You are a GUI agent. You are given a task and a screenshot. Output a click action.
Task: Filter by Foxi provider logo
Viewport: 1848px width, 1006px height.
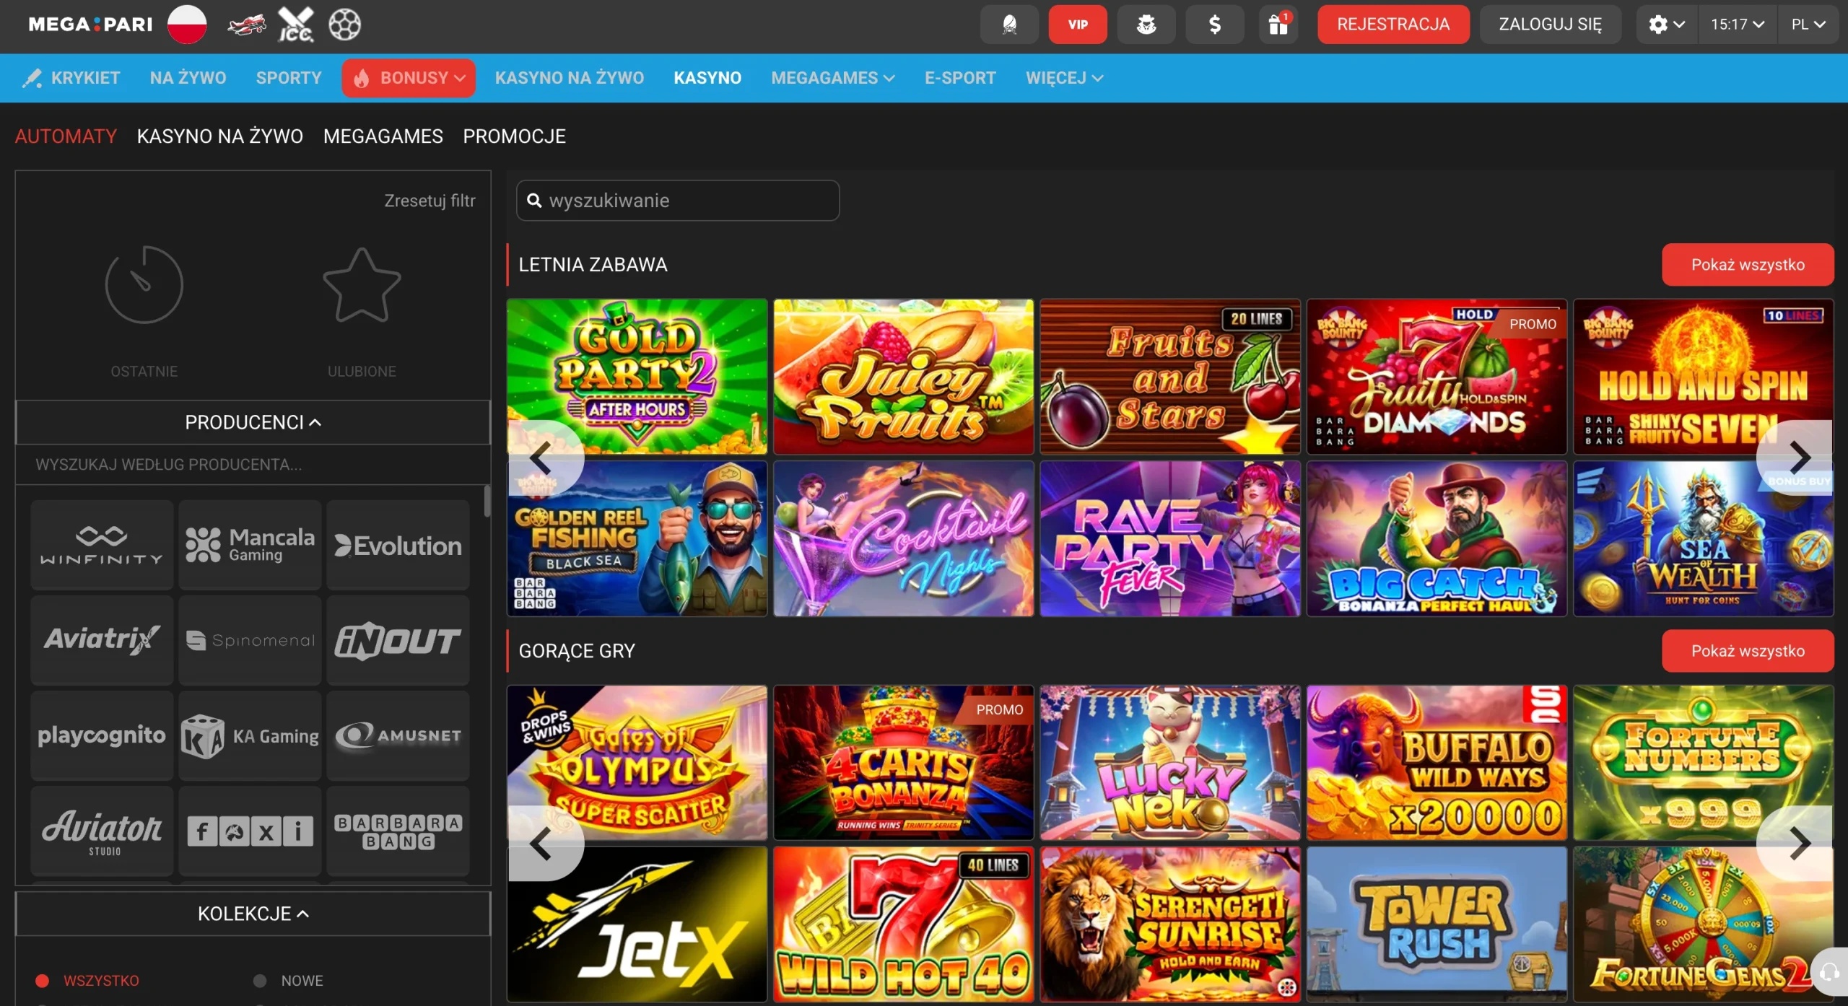[x=250, y=831]
